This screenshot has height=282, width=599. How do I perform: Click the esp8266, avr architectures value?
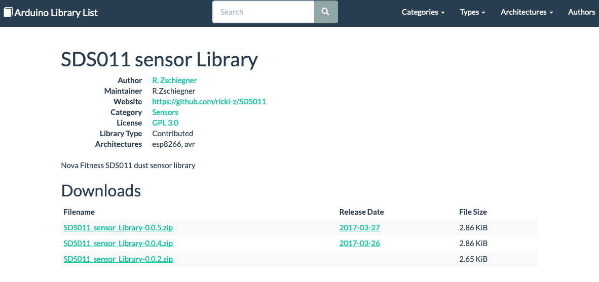pyautogui.click(x=174, y=144)
